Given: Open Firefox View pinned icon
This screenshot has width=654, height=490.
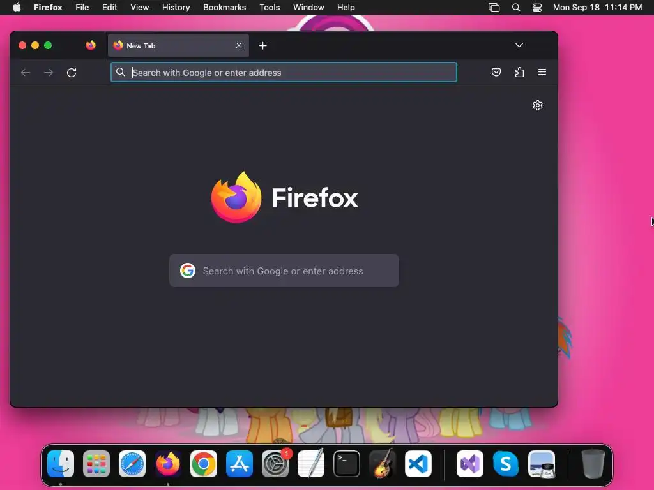Looking at the screenshot, I should [91, 45].
